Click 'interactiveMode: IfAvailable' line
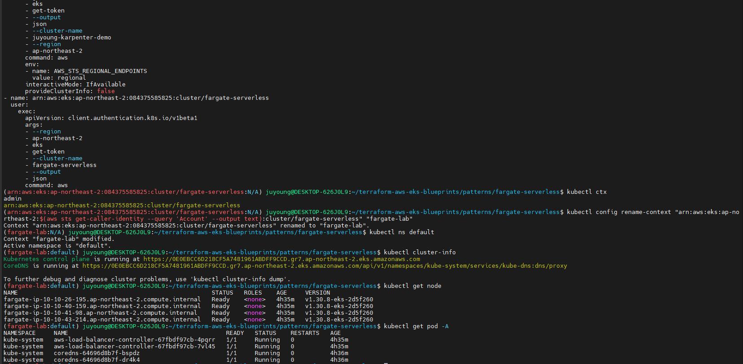The height and width of the screenshot is (364, 743). pos(75,85)
